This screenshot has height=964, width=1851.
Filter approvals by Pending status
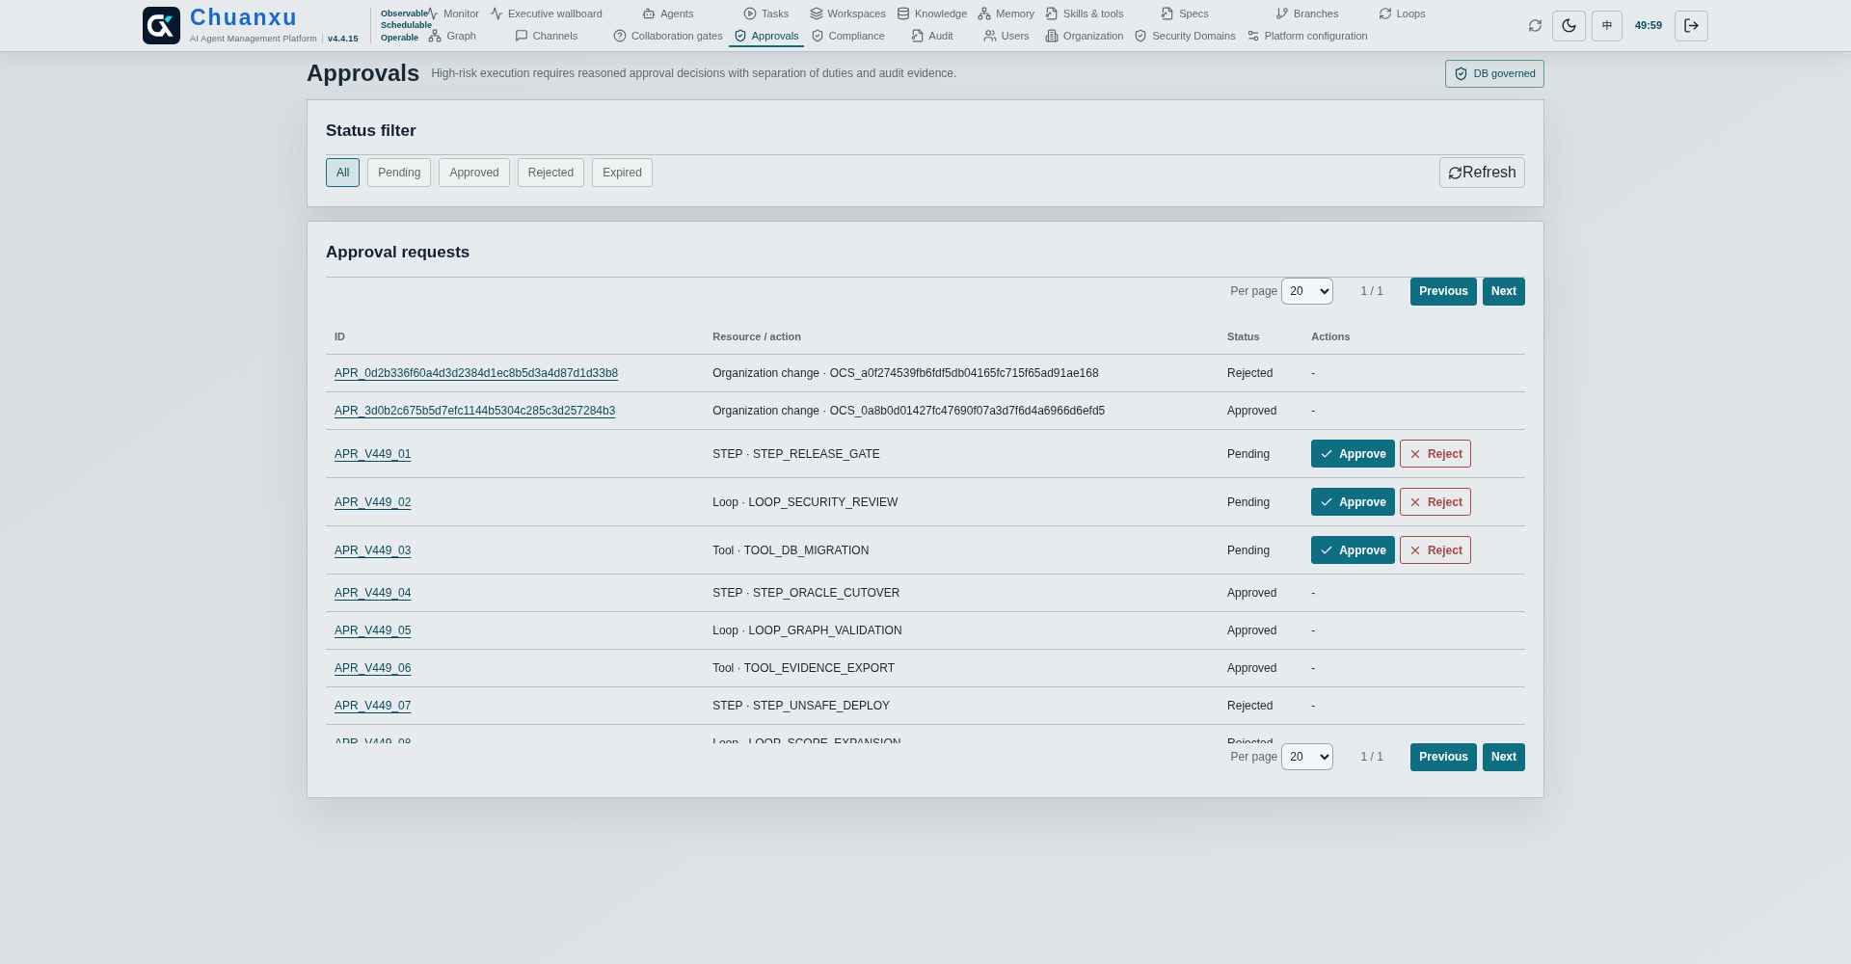coord(399,173)
